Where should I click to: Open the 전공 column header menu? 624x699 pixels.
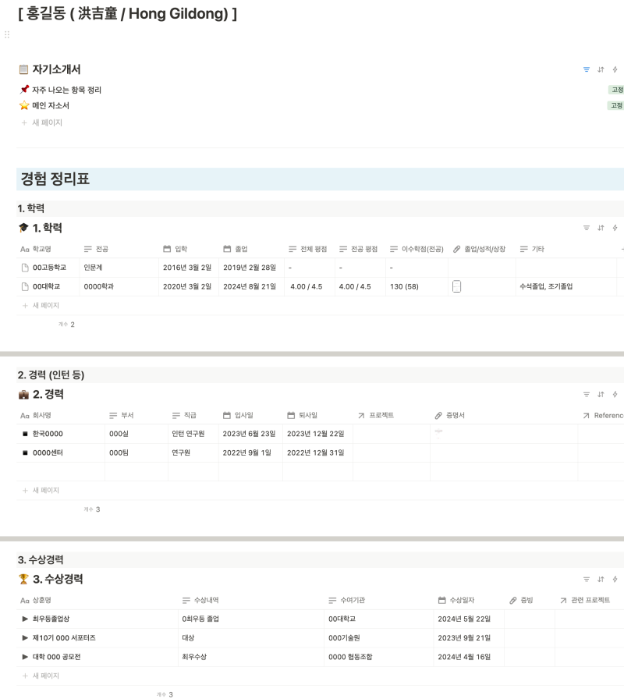(96, 249)
